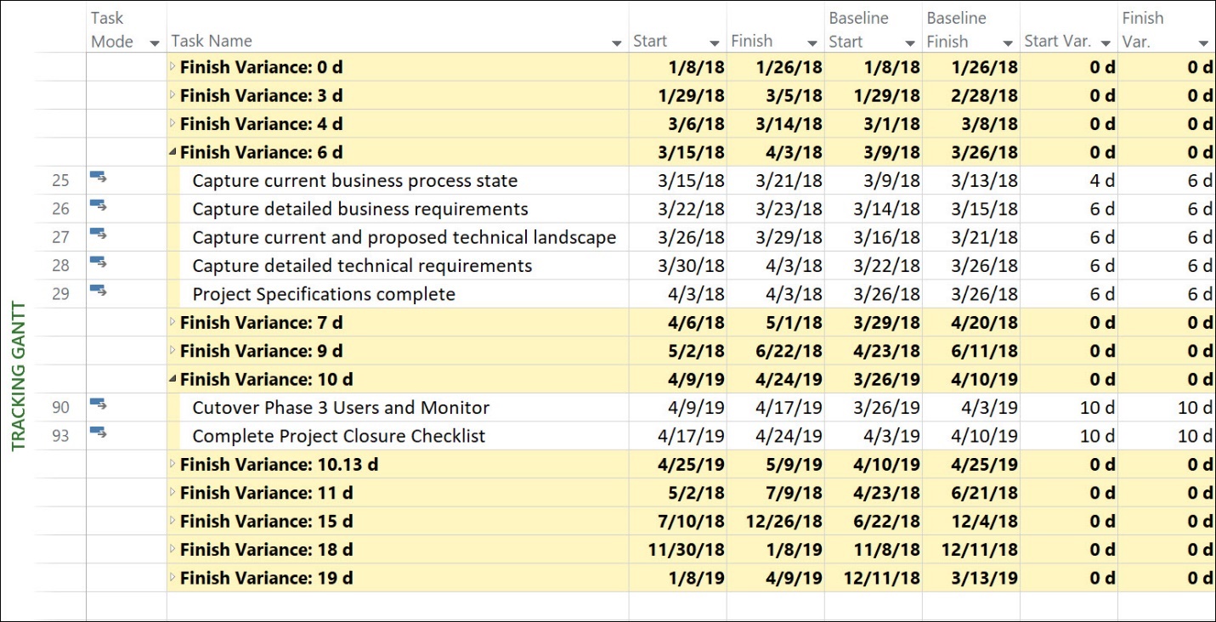This screenshot has height=622, width=1216.
Task: Click Baseline Finish 3/26/18 of task 28
Action: click(984, 266)
